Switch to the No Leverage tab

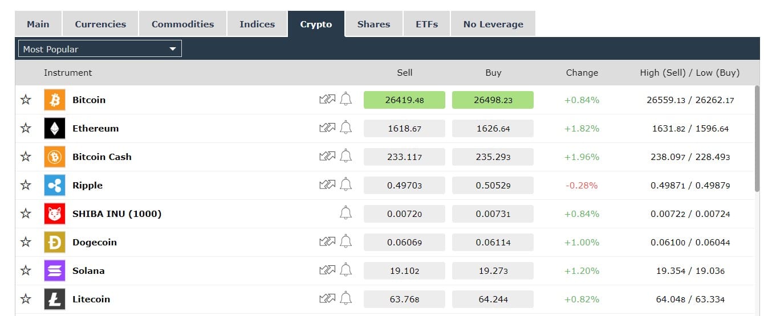coord(493,24)
